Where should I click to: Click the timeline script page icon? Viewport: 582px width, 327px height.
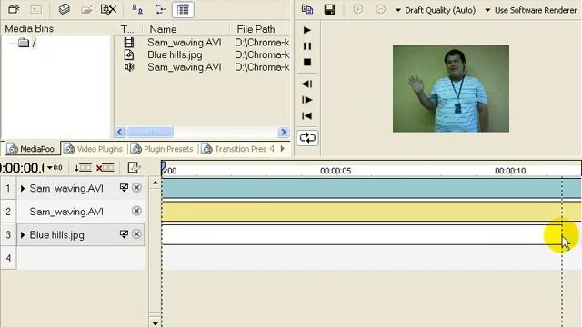(x=134, y=167)
